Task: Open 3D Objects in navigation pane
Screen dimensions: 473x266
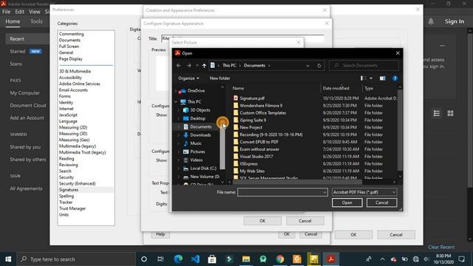Action: pos(200,110)
